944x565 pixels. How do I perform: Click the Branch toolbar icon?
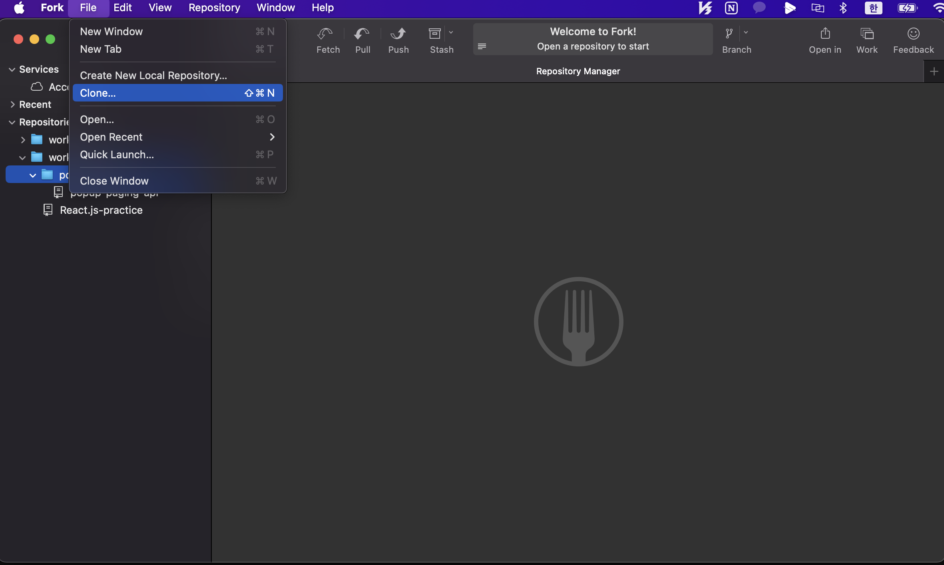729,34
